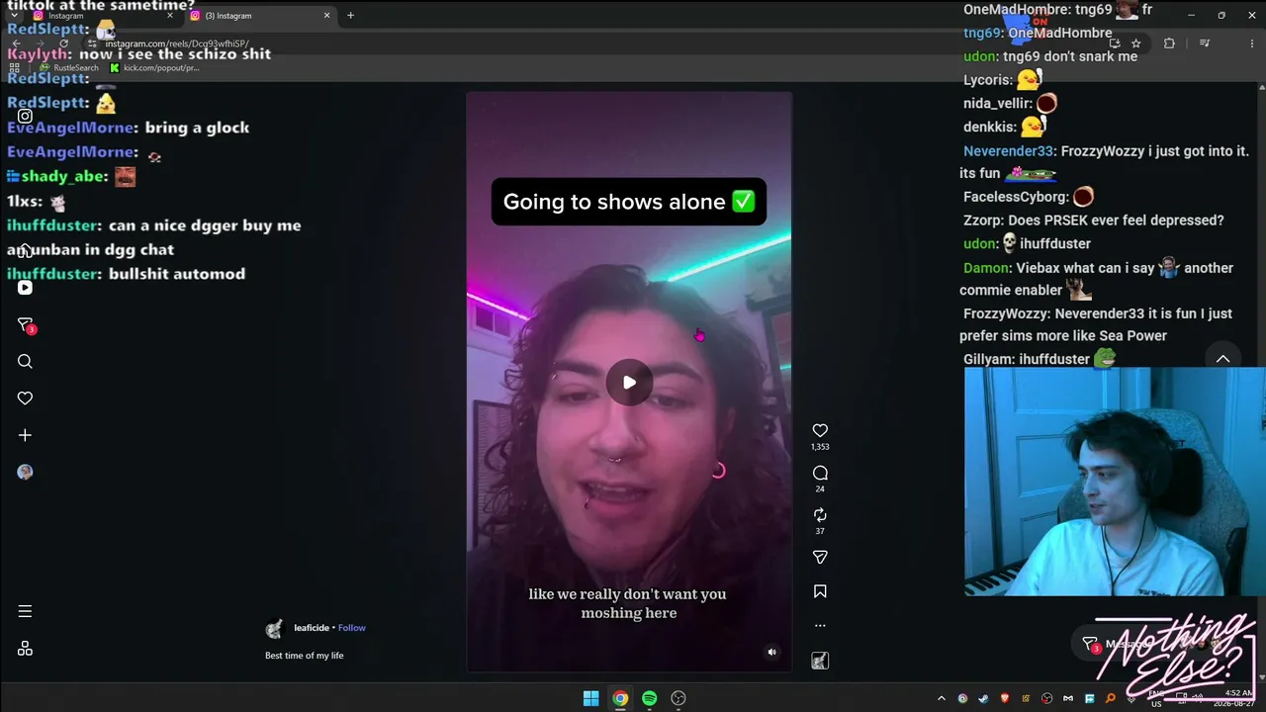Viewport: 1266px width, 712px height.
Task: Open your profile avatar in the sidebar
Action: tap(25, 472)
